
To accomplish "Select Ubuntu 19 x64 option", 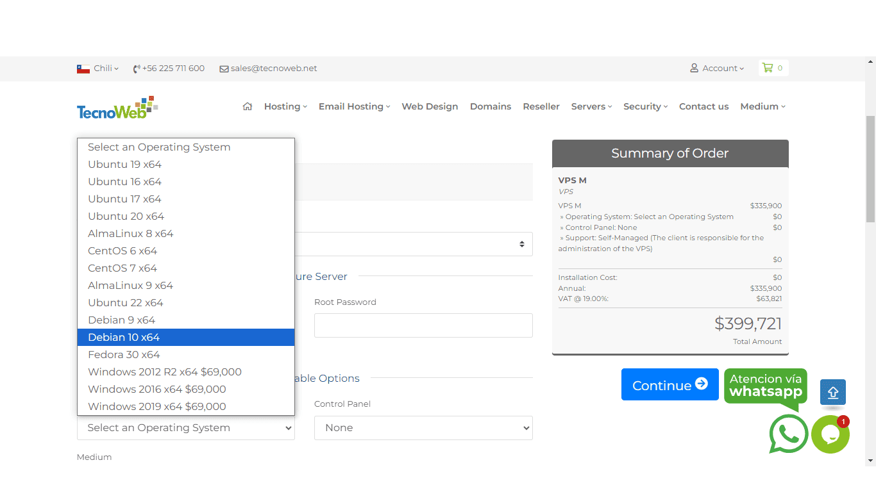I will [x=186, y=165].
